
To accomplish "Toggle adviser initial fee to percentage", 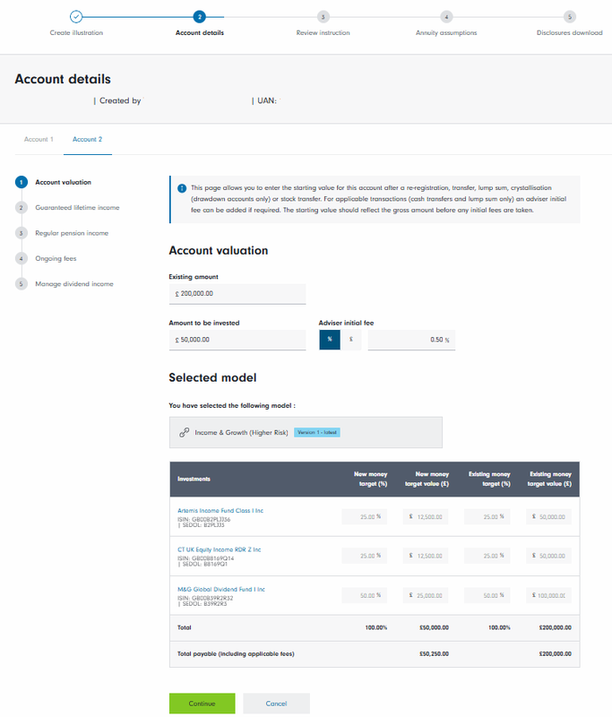I will point(330,340).
